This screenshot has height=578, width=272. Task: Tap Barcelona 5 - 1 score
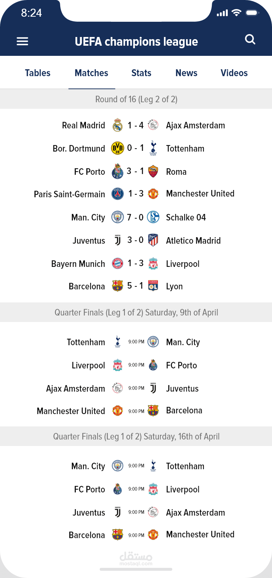(135, 286)
